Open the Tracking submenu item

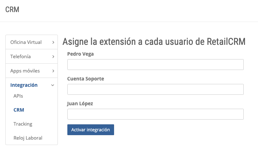(x=23, y=124)
